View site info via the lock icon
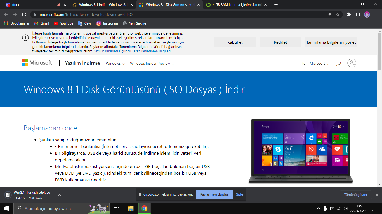Viewport: 382px width, 214px height. pyautogui.click(x=35, y=14)
